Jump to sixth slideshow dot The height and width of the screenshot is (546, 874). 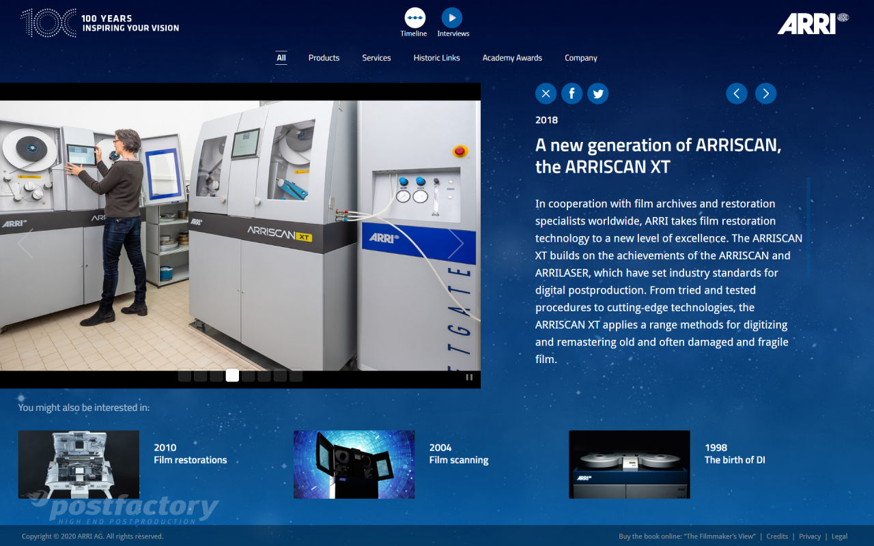tap(264, 375)
